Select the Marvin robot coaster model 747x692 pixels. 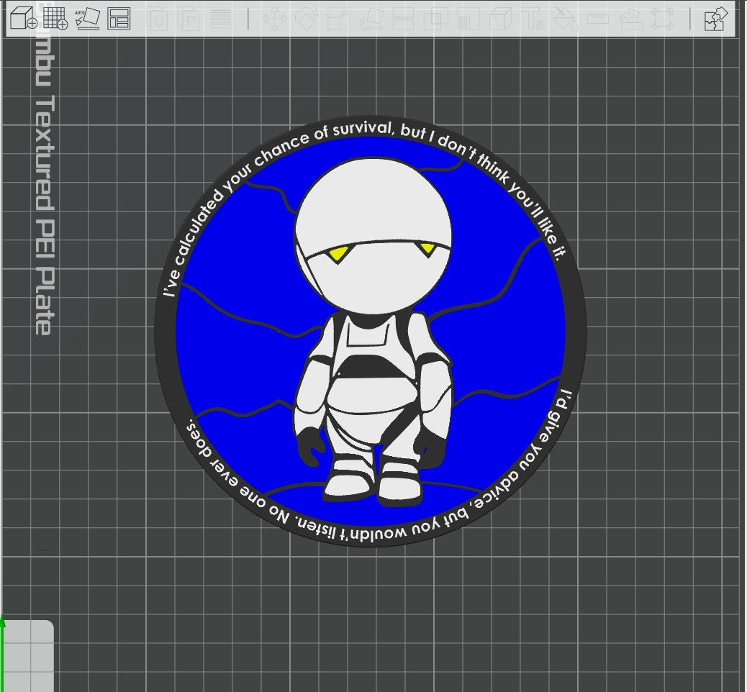click(371, 332)
